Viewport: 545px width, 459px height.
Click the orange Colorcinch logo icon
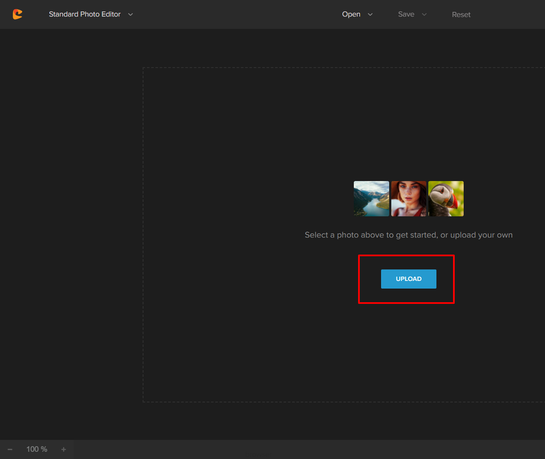click(17, 14)
